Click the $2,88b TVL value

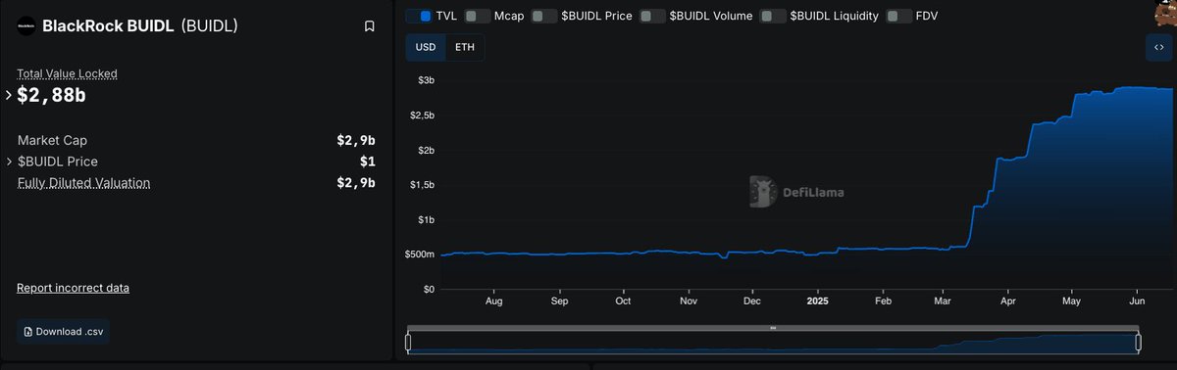[x=51, y=95]
